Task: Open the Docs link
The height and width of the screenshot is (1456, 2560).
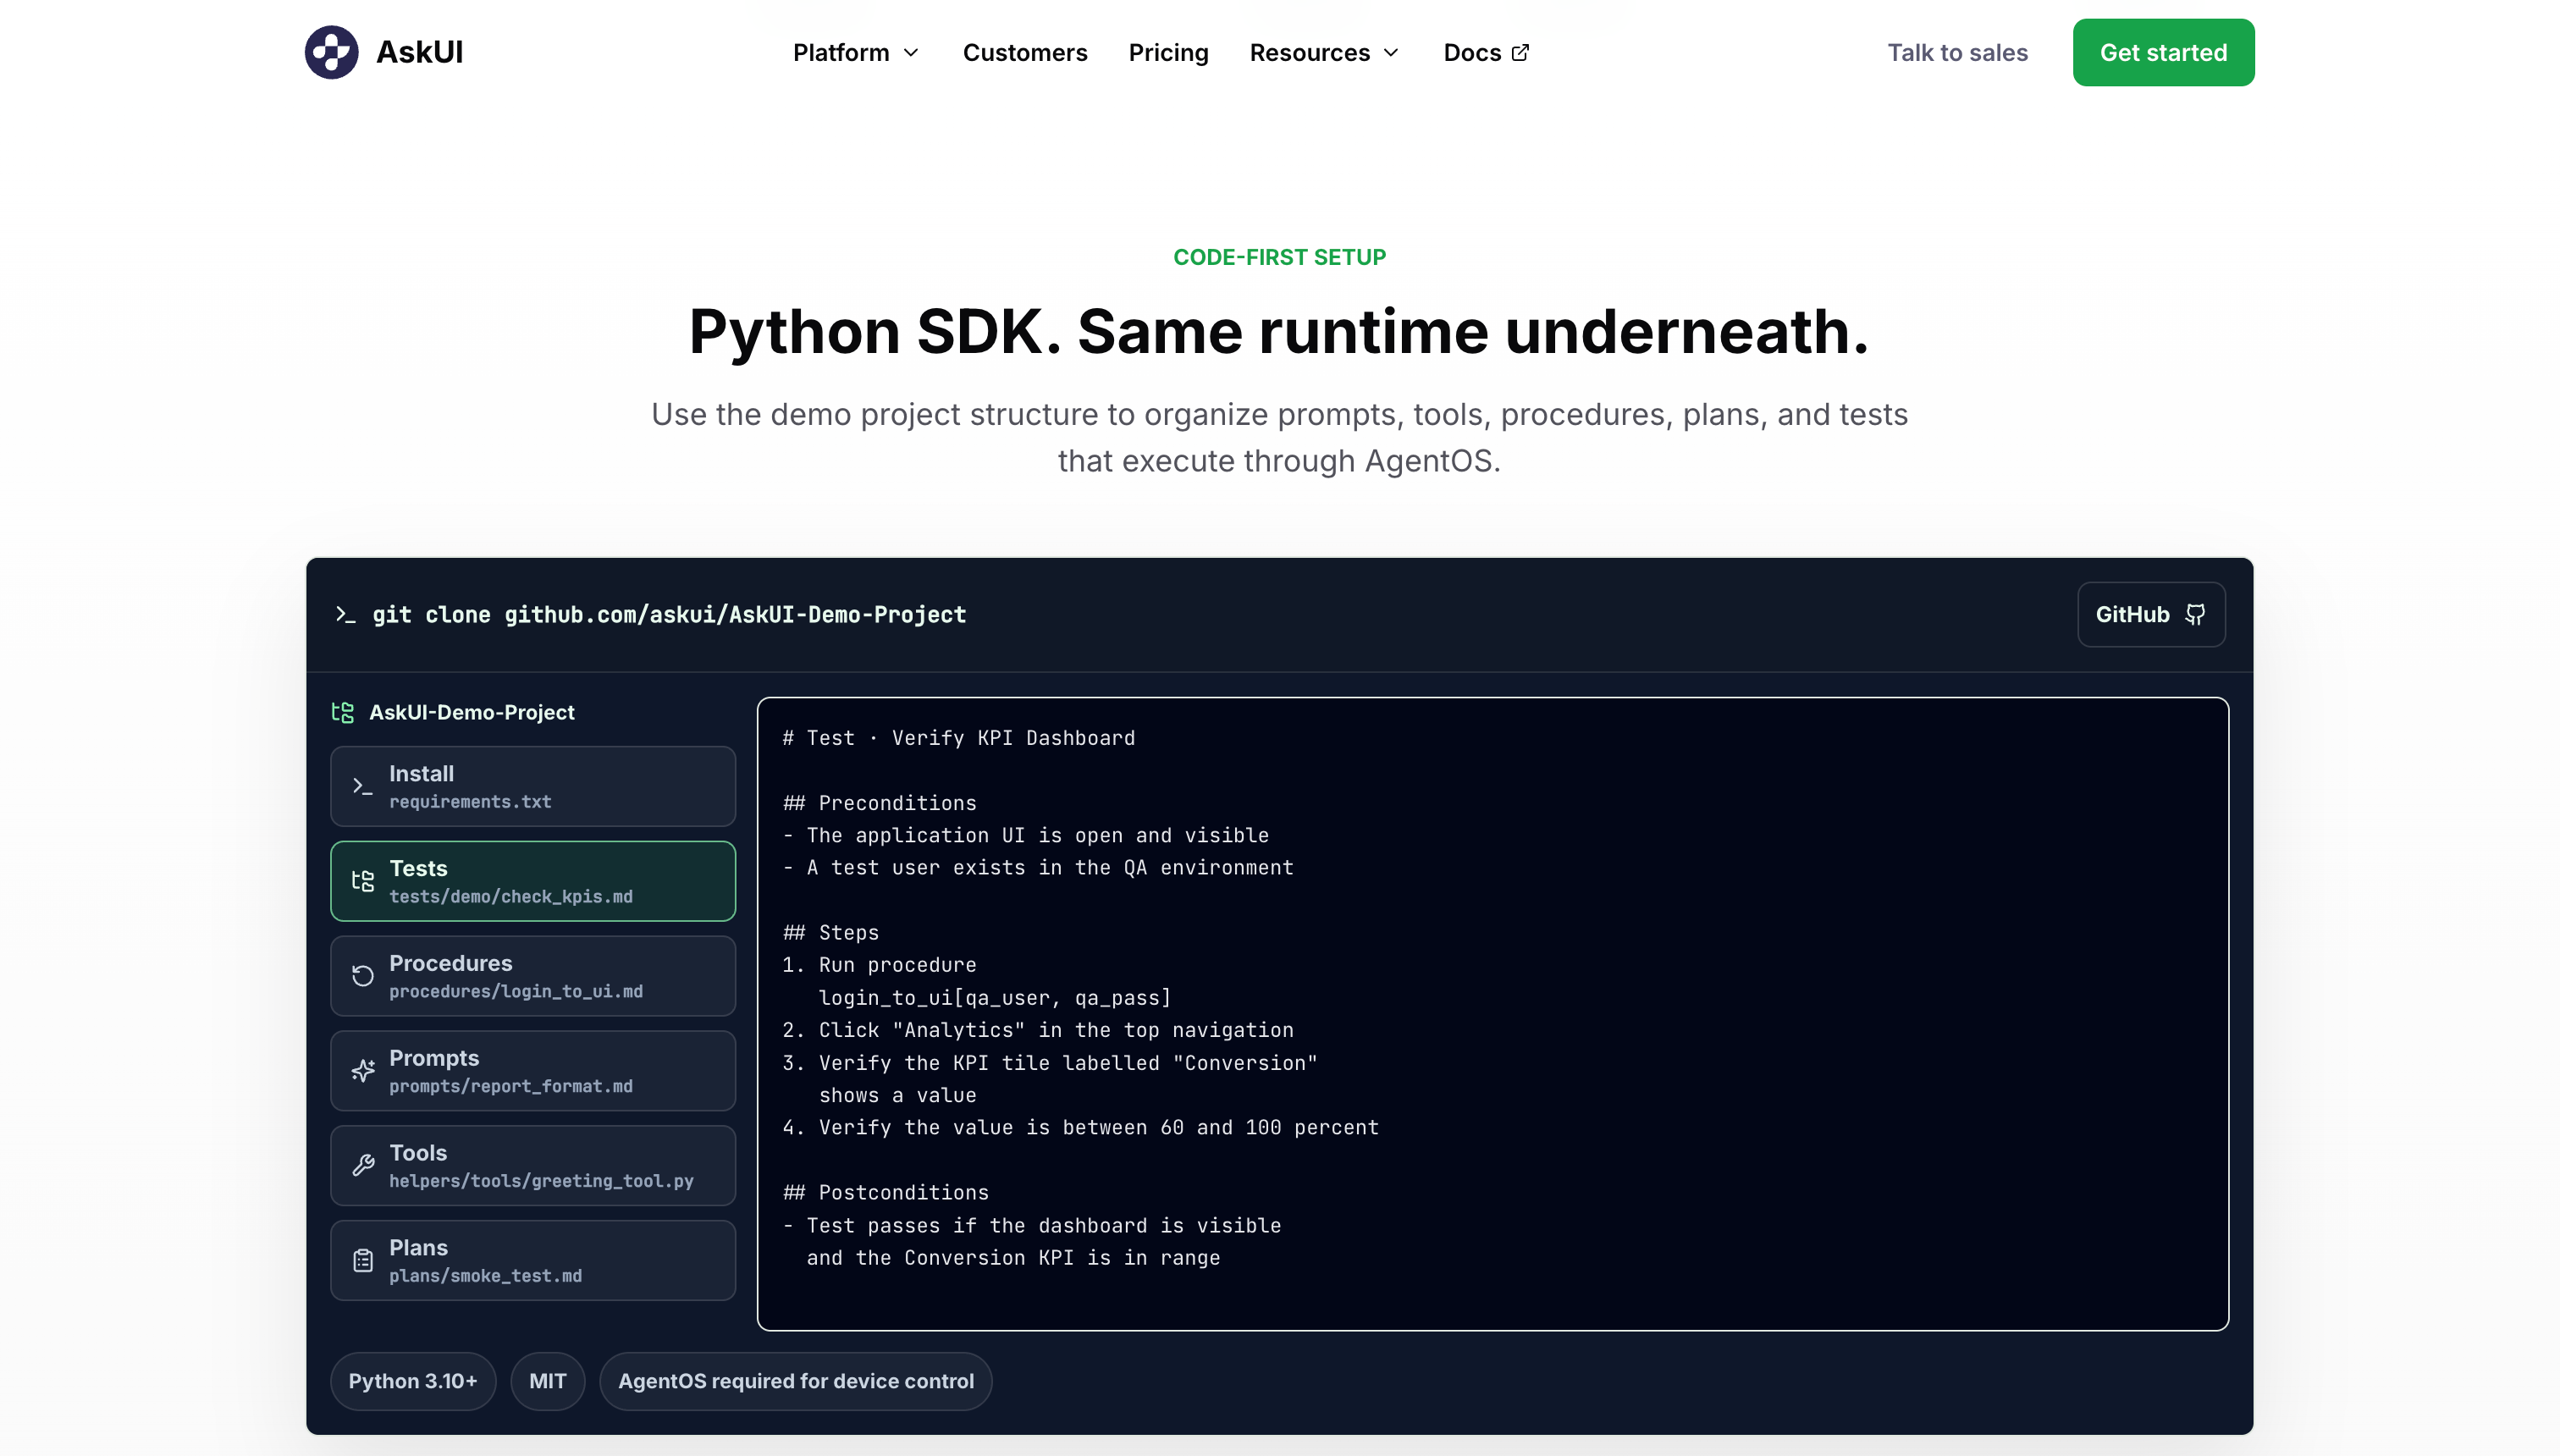Action: 1486,52
